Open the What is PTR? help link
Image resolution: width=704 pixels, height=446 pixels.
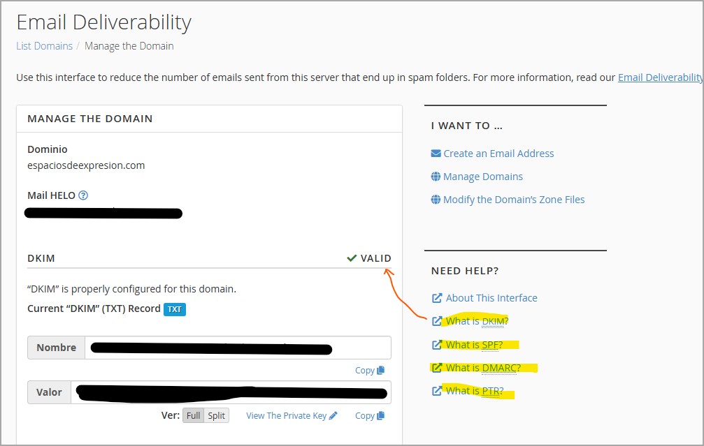(474, 391)
